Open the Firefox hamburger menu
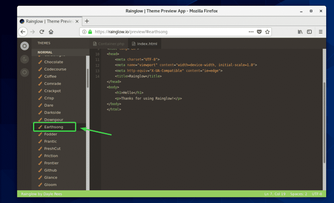The height and width of the screenshot is (203, 334). [321, 32]
